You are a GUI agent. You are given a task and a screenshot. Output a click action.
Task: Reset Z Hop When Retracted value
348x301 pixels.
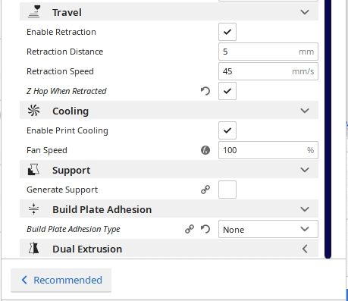[x=205, y=91]
